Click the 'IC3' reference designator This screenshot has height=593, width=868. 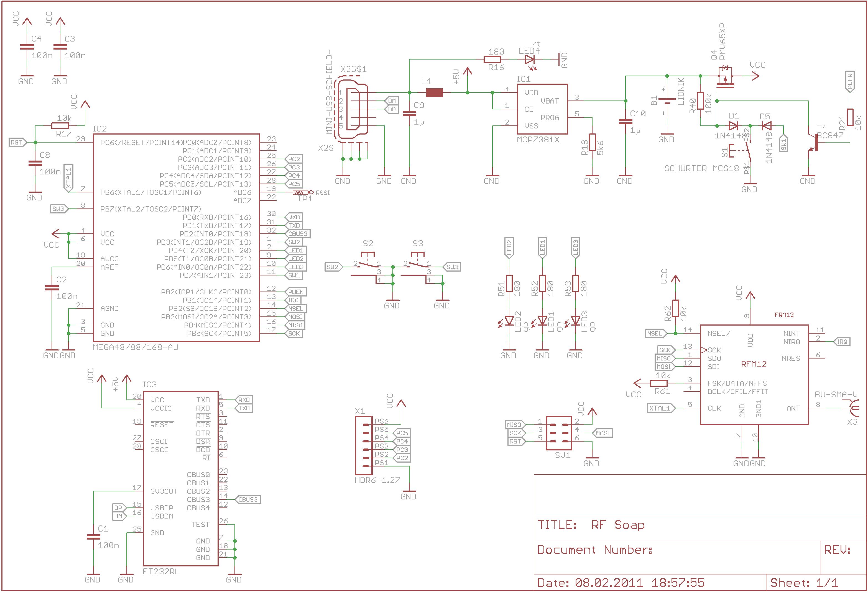tap(149, 385)
